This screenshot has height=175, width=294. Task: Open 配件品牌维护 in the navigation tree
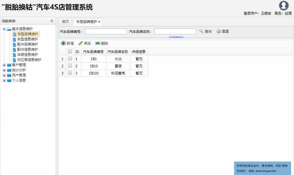click(x=27, y=44)
